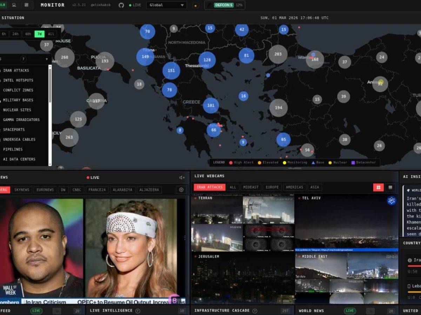421x315 pixels.
Task: Set time range to 24h
Action: pyautogui.click(x=15, y=34)
